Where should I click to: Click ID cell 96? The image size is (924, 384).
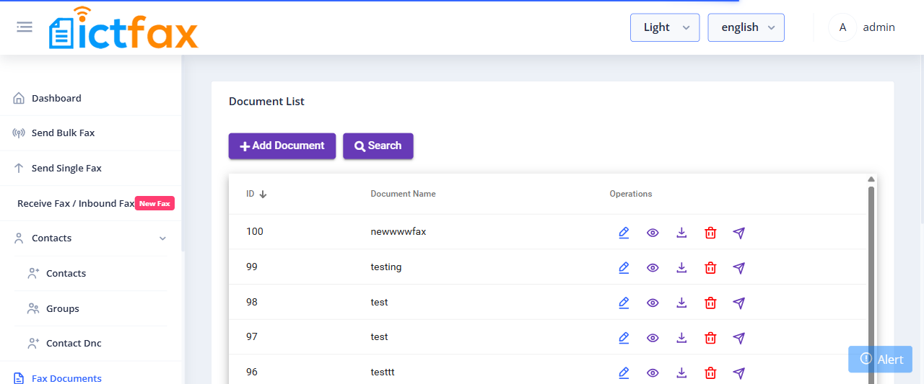point(252,372)
